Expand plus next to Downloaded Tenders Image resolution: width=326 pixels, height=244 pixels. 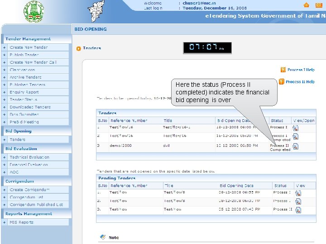pos(4,107)
